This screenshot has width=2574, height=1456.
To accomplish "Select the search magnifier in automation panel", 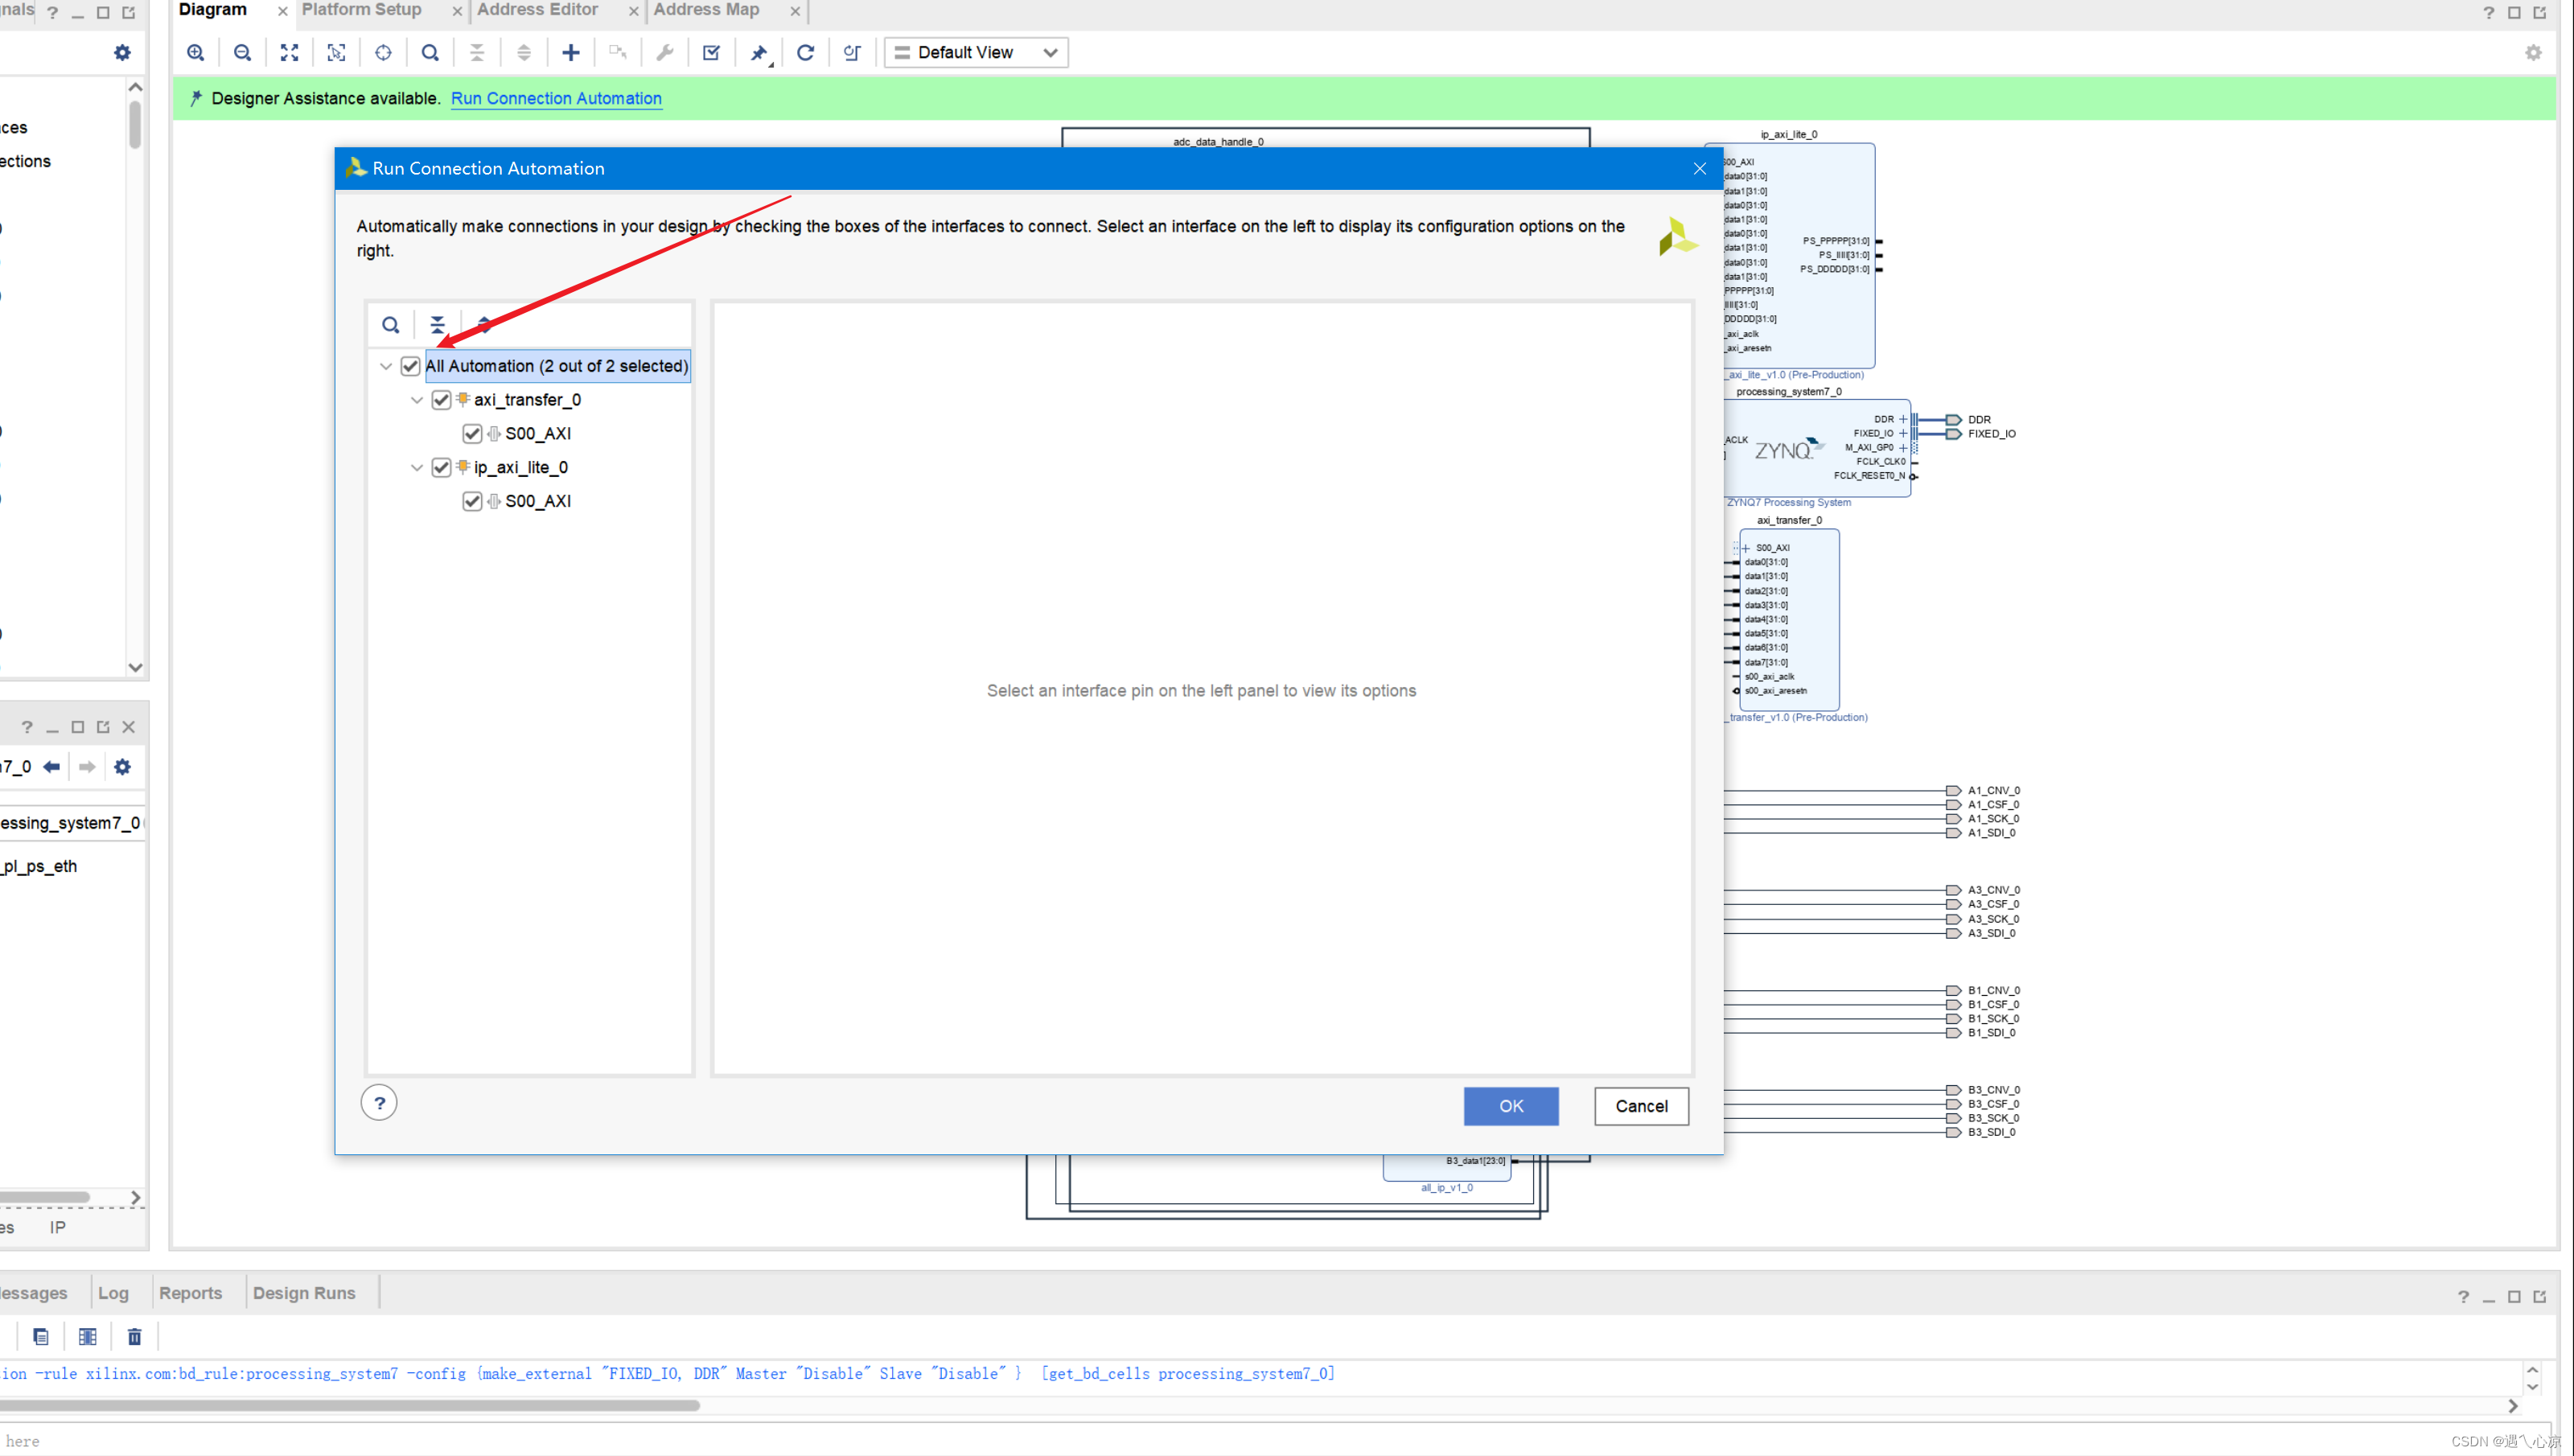I will 391,325.
